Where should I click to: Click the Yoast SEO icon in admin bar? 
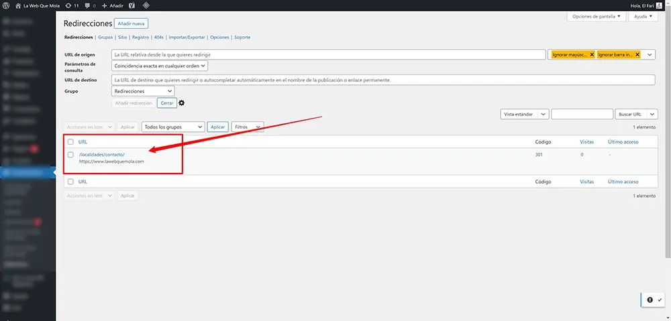[132, 5]
